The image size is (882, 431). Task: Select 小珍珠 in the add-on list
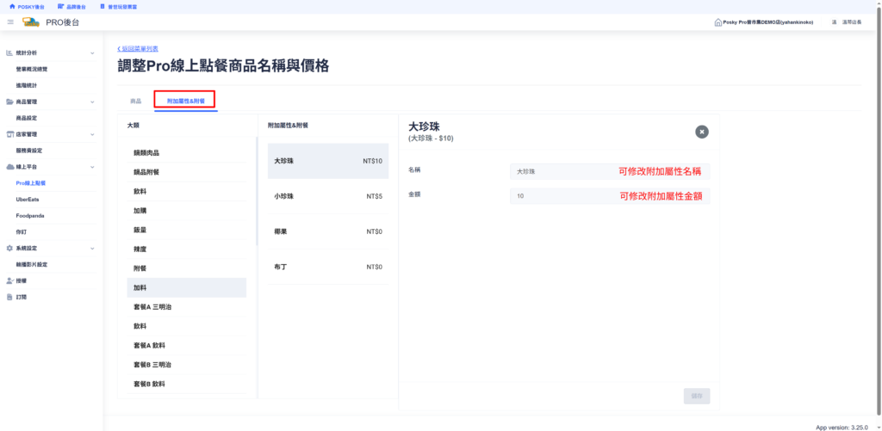(x=327, y=196)
